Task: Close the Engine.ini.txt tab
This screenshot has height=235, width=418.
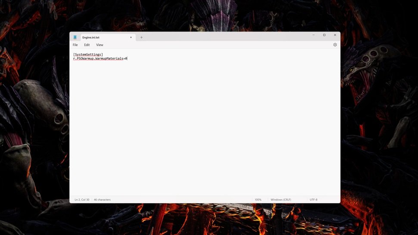Action: [131, 38]
